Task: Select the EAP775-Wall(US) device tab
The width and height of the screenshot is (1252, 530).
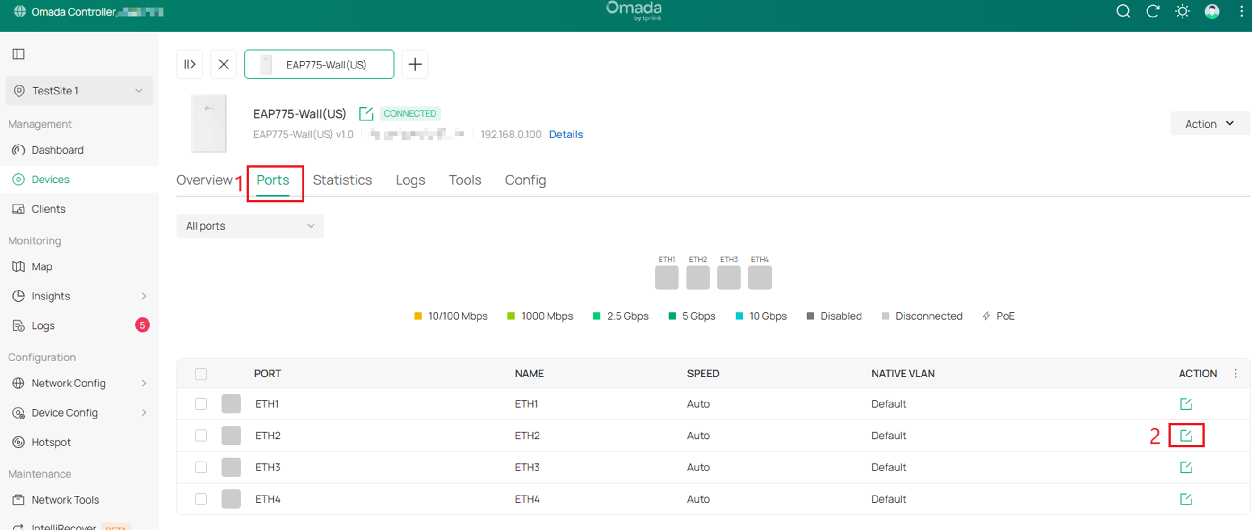Action: pos(319,64)
